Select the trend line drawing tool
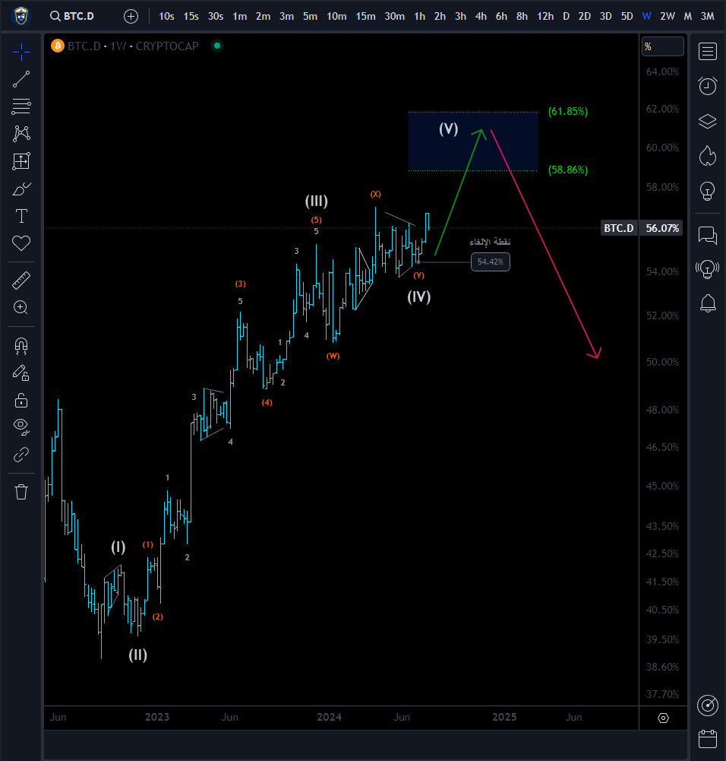726x761 pixels. (x=21, y=79)
